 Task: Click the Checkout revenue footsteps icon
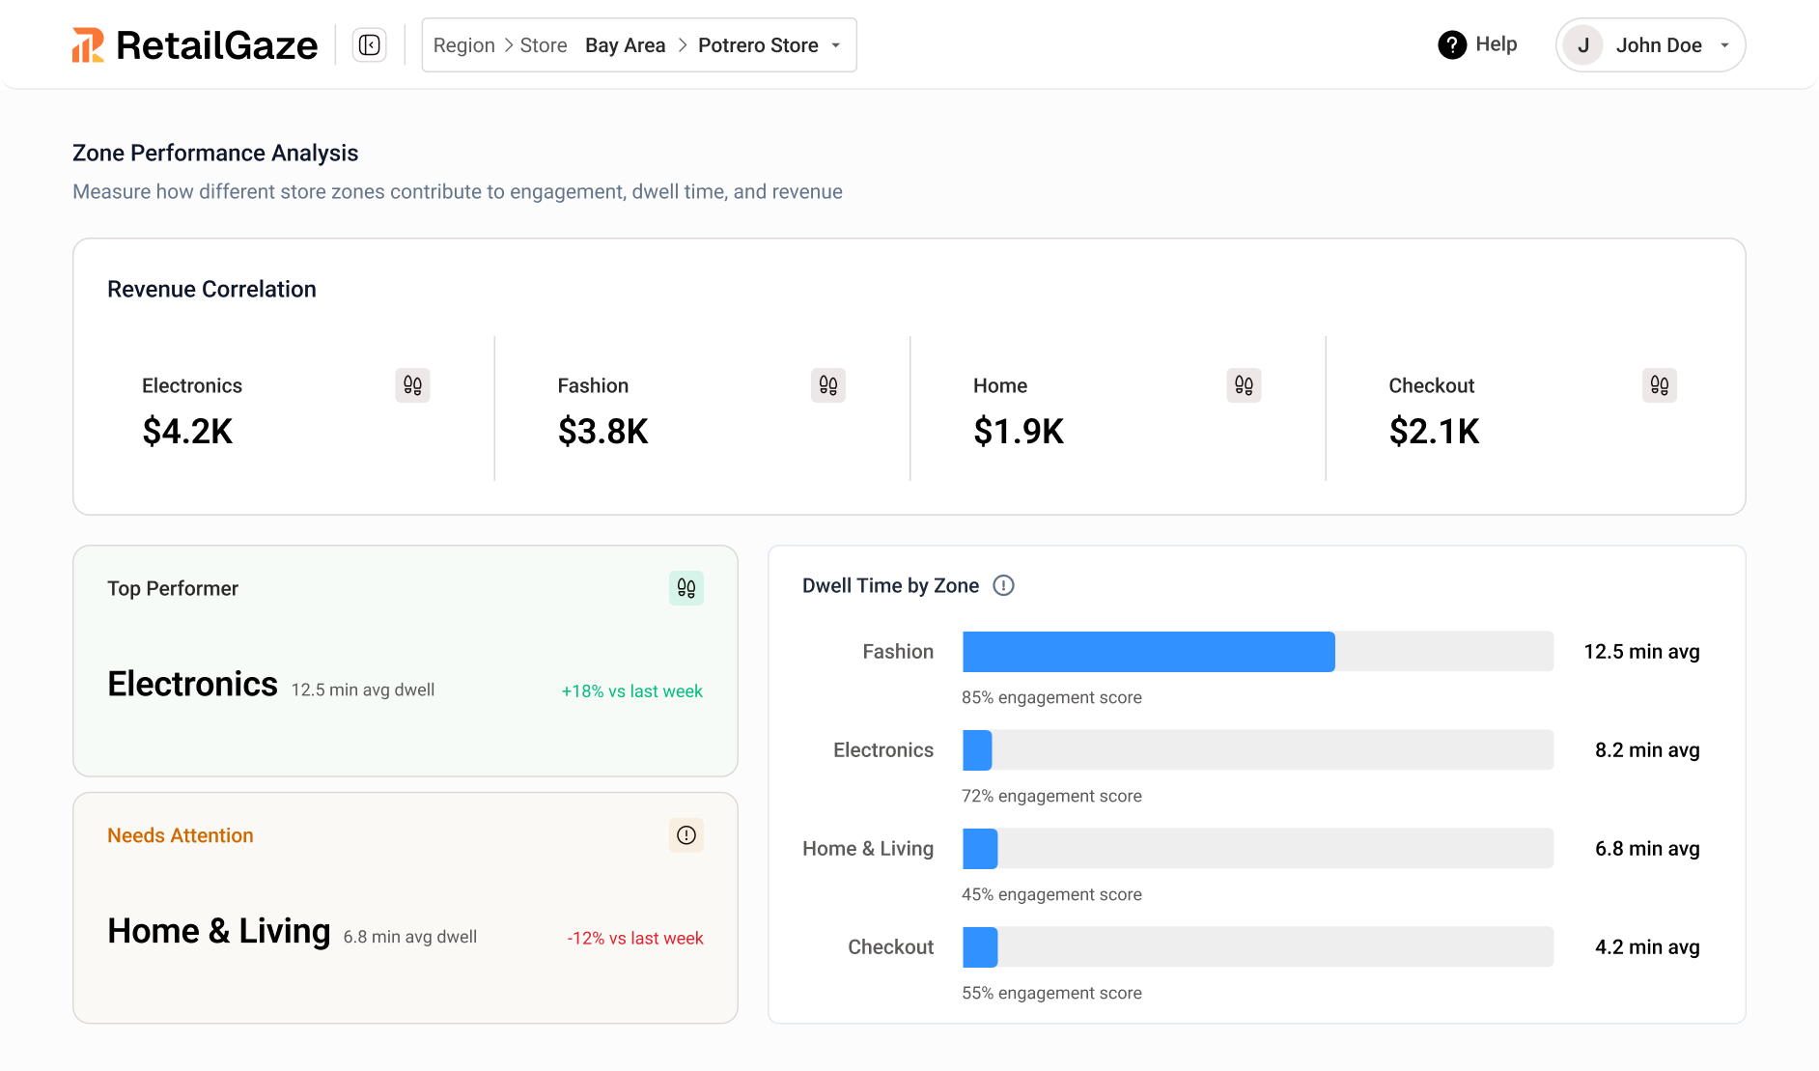(x=1660, y=385)
